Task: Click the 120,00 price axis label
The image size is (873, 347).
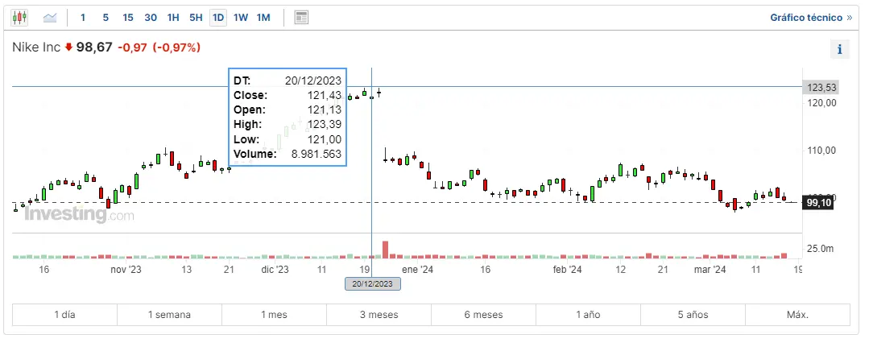Action: coord(821,103)
